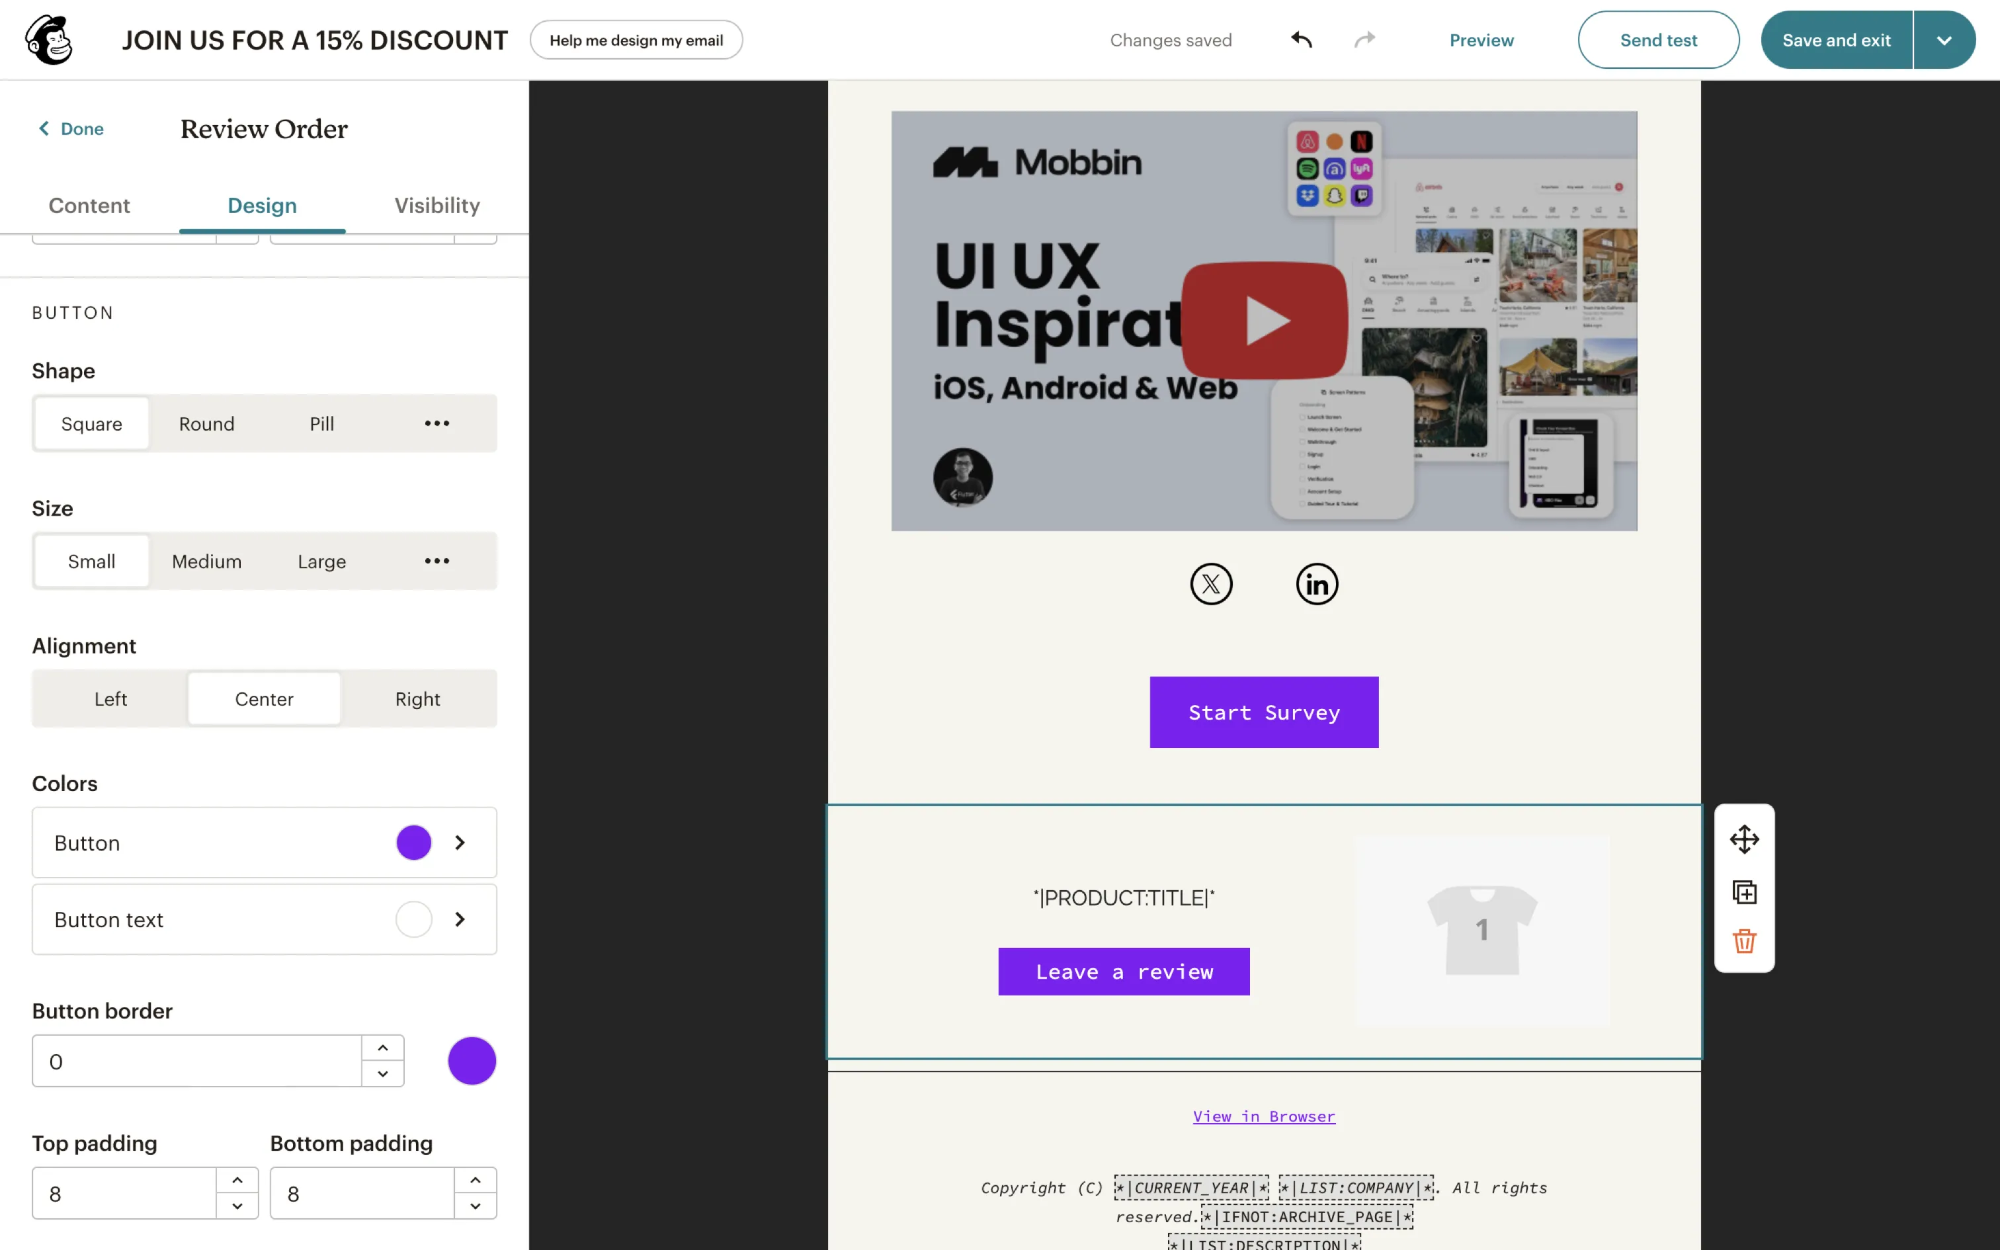Viewport: 2000px width, 1250px height.
Task: Click the redo arrow icon
Action: [x=1364, y=40]
